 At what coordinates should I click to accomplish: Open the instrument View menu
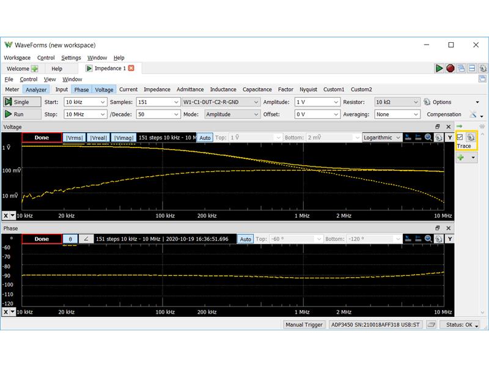pyautogui.click(x=50, y=80)
